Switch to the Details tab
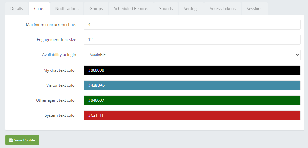The height and width of the screenshot is (148, 308). [x=17, y=9]
